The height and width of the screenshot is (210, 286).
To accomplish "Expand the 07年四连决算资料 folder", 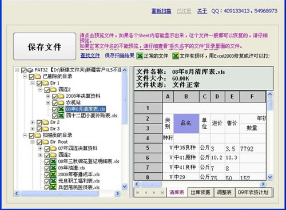I will coord(40,148).
